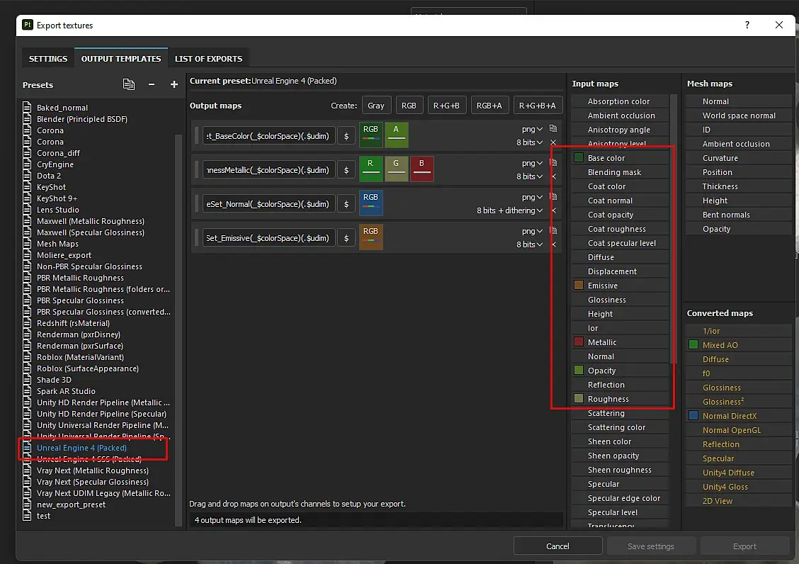799x564 pixels.
Task: Duplicate the RoughnessMetallic output map icon
Action: pos(553,163)
